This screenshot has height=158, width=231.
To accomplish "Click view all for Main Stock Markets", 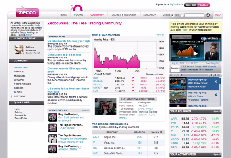I will [x=160, y=35].
